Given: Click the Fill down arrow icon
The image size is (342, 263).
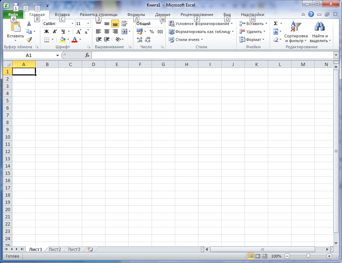Looking at the screenshot, I should (276, 32).
